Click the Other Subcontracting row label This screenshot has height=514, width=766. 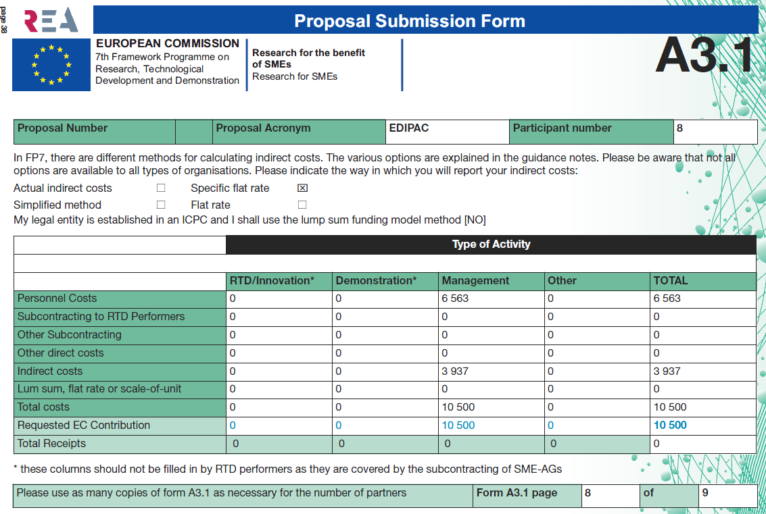[120, 335]
